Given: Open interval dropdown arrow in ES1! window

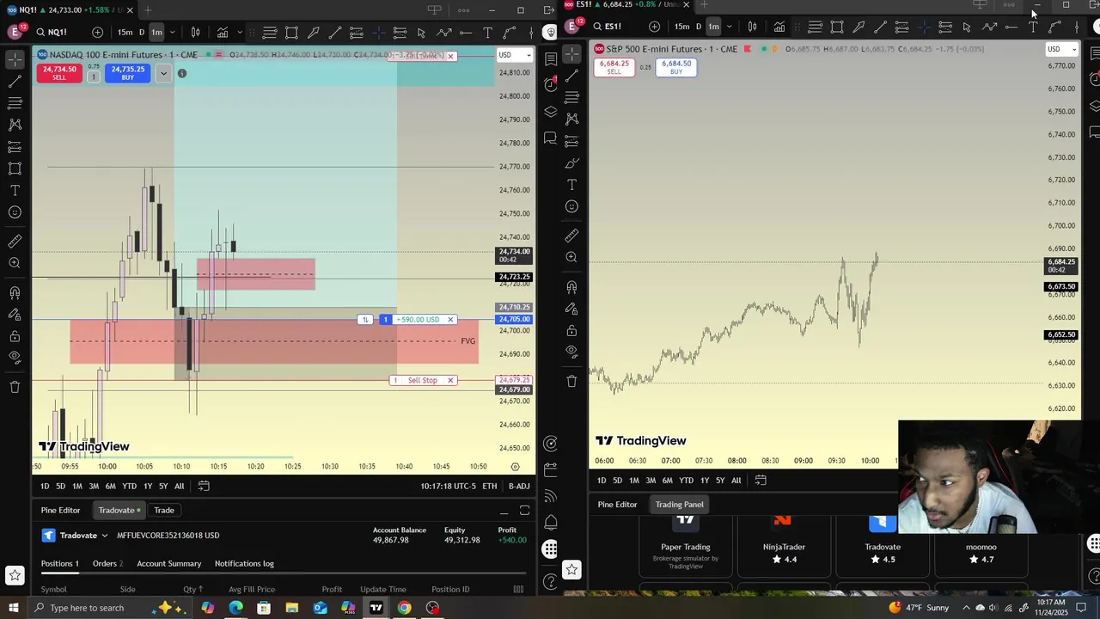Looking at the screenshot, I should 729,27.
